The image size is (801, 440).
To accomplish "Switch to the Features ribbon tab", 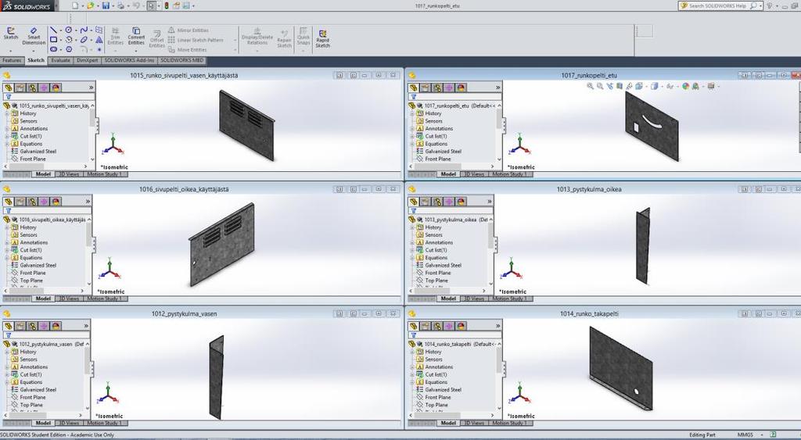I will (x=12, y=60).
